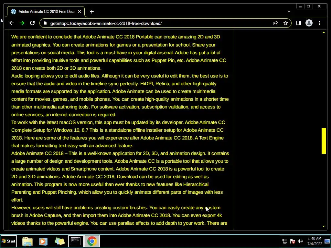This screenshot has width=331, height=248.
Task: Close the Adobe Animate CC 2018 tab
Action: [x=80, y=12]
